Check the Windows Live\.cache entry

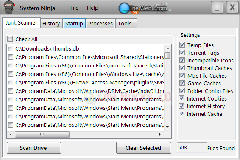click(11, 74)
